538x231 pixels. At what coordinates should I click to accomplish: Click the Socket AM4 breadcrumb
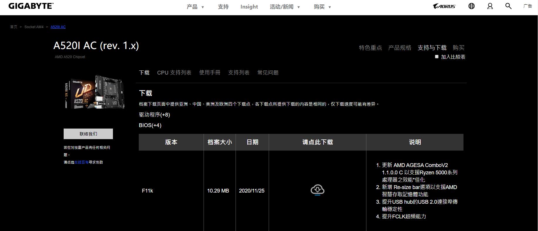34,27
